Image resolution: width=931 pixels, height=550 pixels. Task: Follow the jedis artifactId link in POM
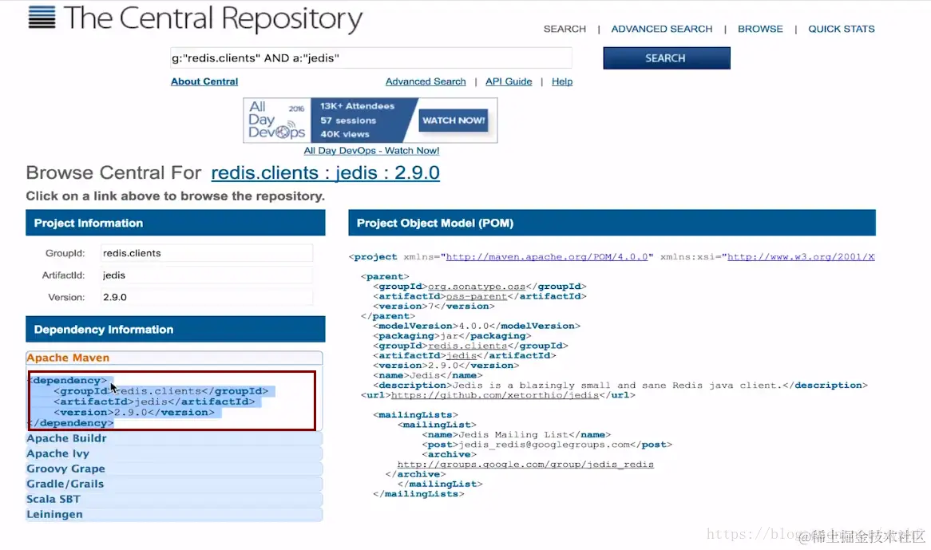pos(462,355)
